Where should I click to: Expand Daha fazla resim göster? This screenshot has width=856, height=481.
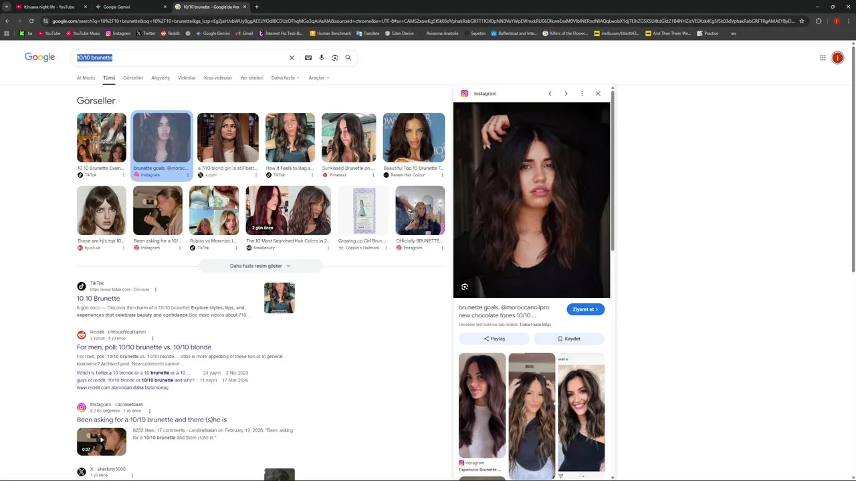pos(260,266)
